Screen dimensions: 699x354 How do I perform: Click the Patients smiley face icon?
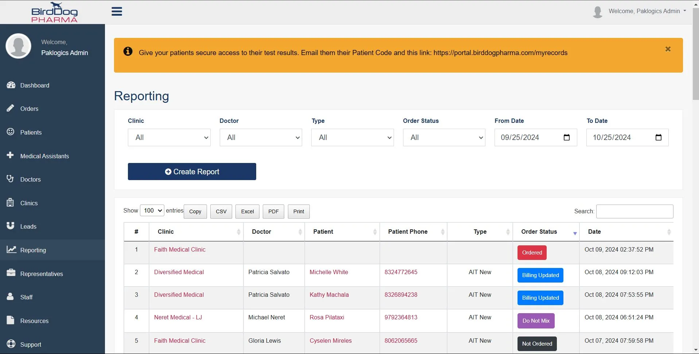pos(11,132)
